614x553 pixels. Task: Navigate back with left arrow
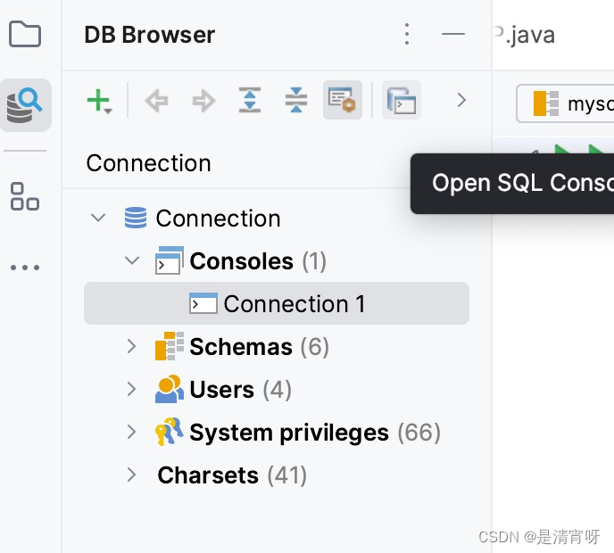[x=157, y=101]
